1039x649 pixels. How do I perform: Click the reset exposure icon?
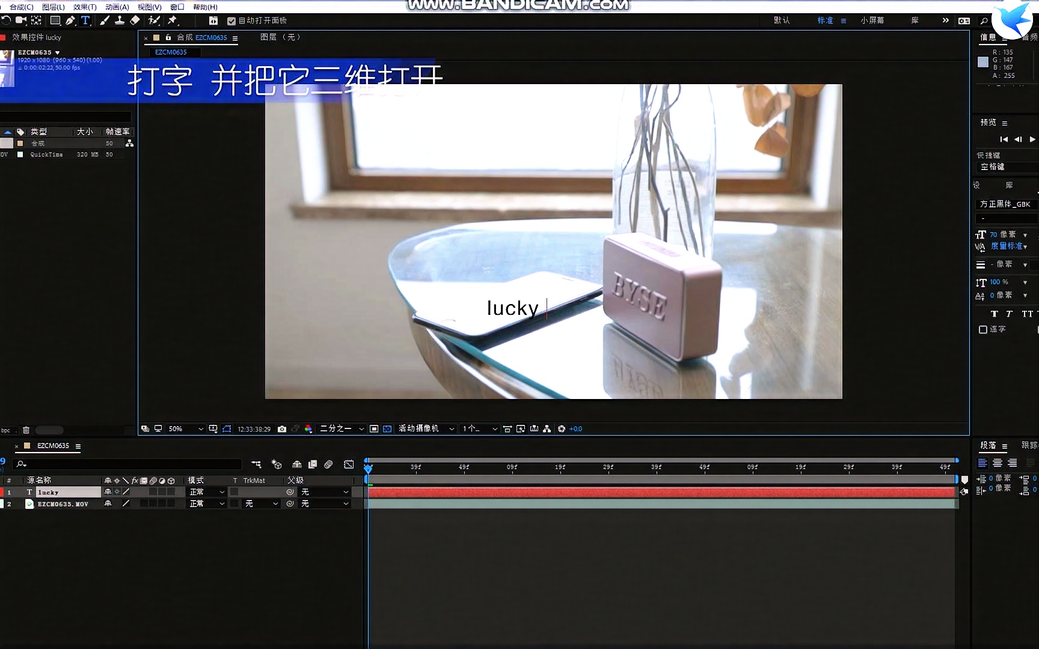point(562,429)
